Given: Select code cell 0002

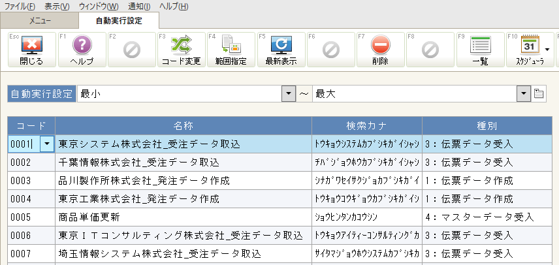Looking at the screenshot, I should click(31, 163).
